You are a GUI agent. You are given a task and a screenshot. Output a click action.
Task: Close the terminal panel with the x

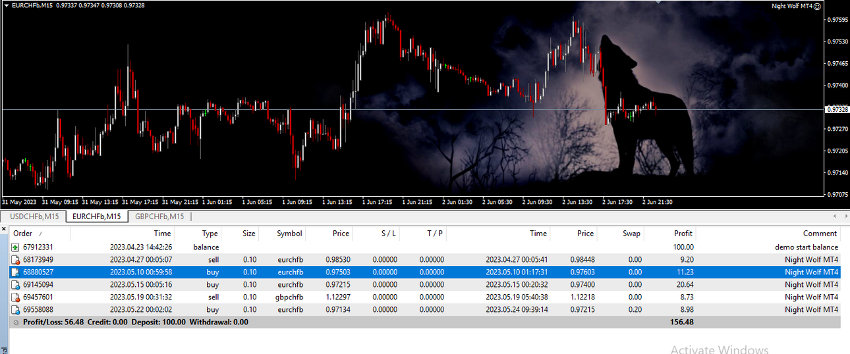point(5,228)
